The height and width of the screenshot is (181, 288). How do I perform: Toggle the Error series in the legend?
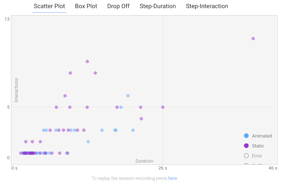tap(255, 156)
